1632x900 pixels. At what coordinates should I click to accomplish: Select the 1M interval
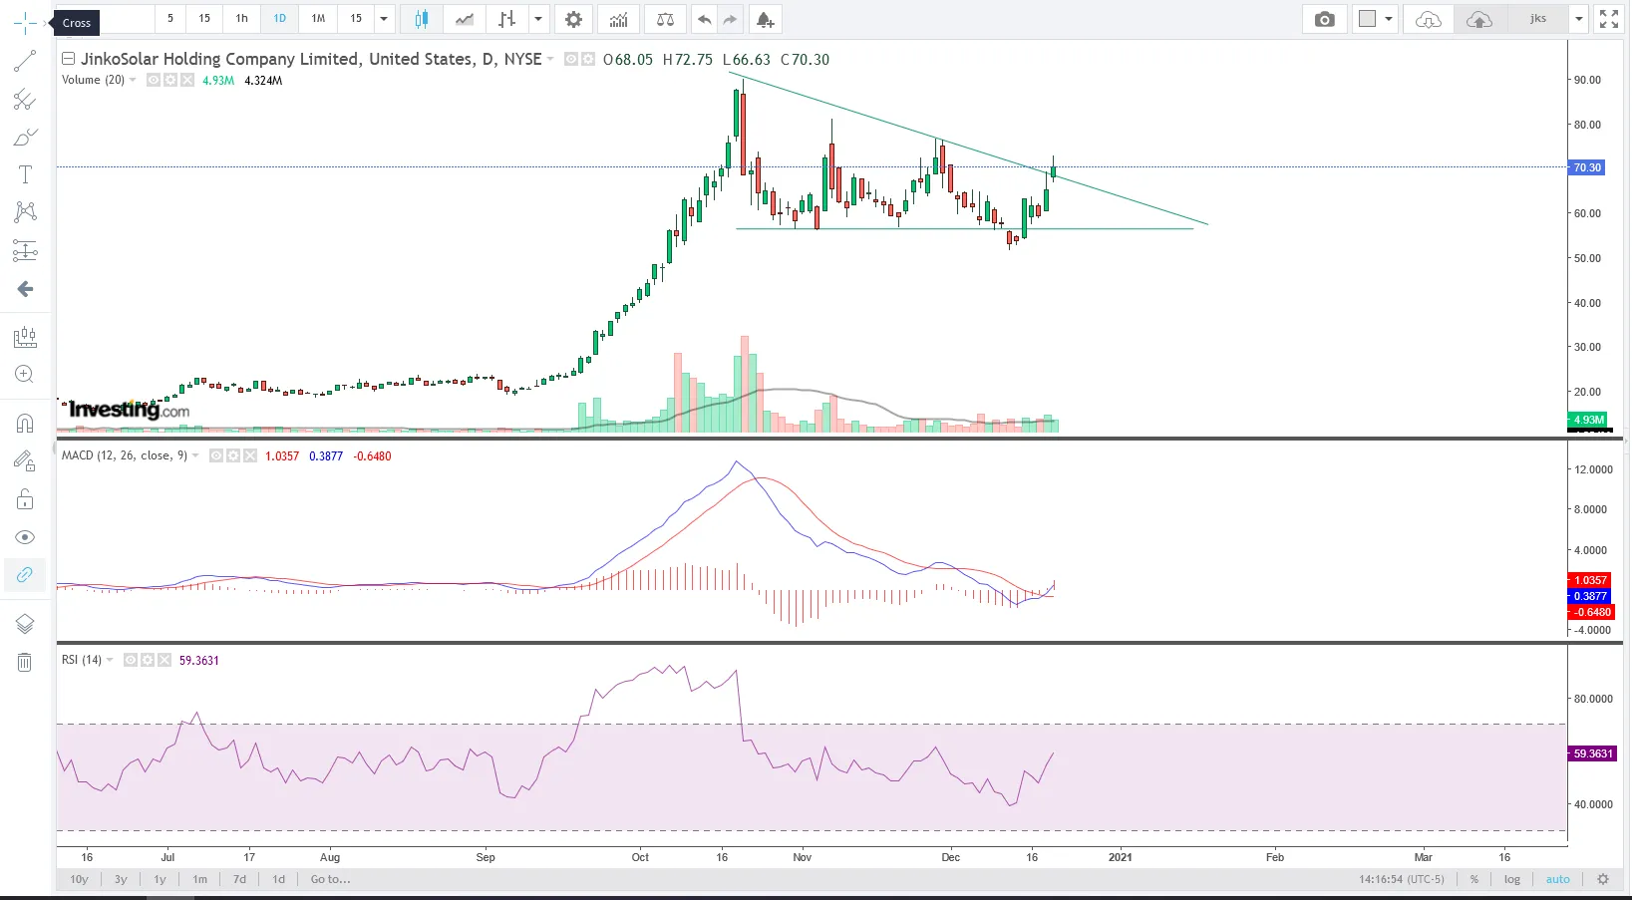(x=319, y=19)
